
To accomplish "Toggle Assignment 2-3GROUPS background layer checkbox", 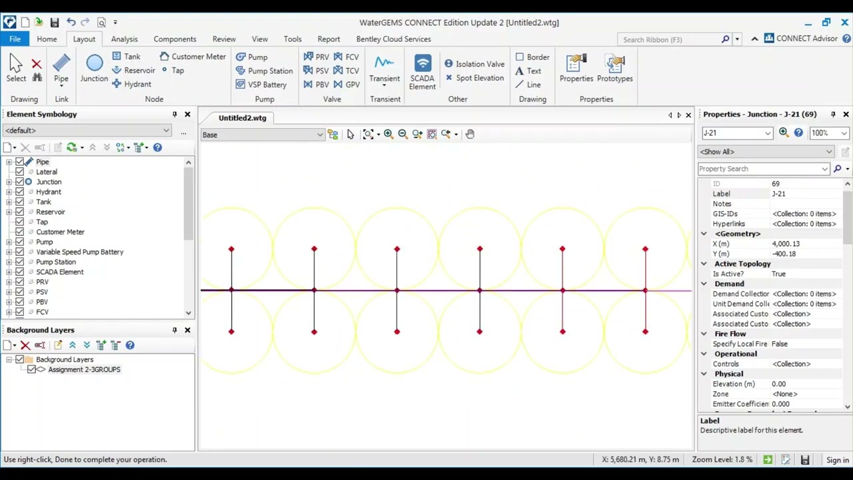I will [x=31, y=369].
